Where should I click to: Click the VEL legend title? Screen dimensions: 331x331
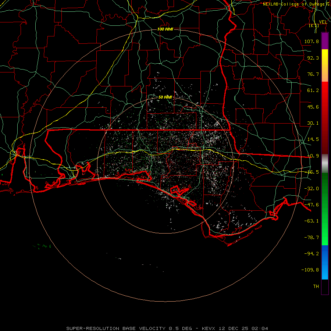(x=323, y=22)
